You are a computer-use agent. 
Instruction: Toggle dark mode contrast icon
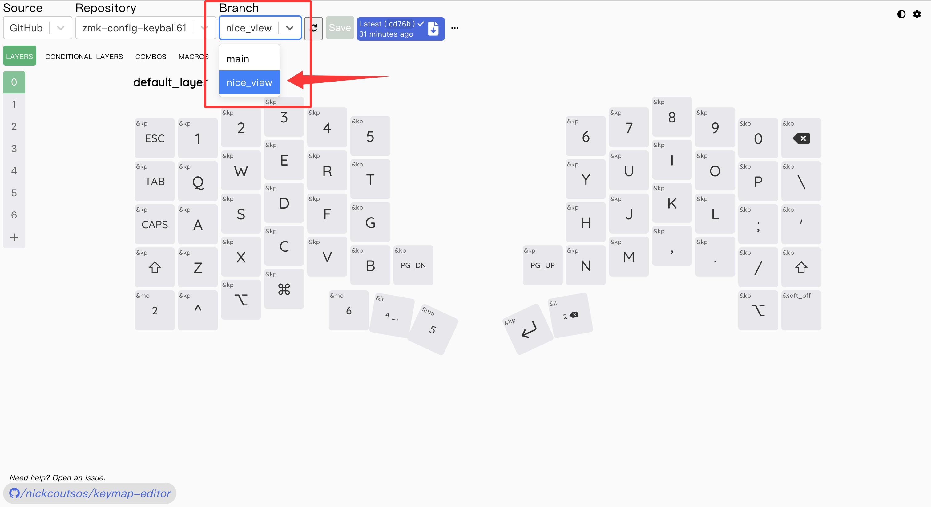tap(901, 14)
